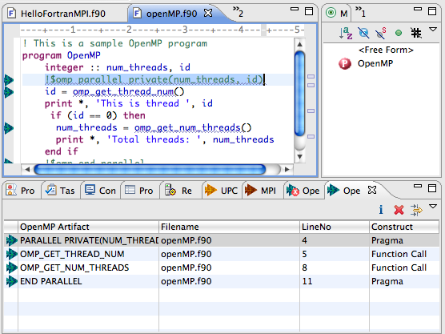The width and height of the screenshot is (445, 334).
Task: Click scroll-down arrow of editor vertical scrollbar
Action: click(299, 156)
